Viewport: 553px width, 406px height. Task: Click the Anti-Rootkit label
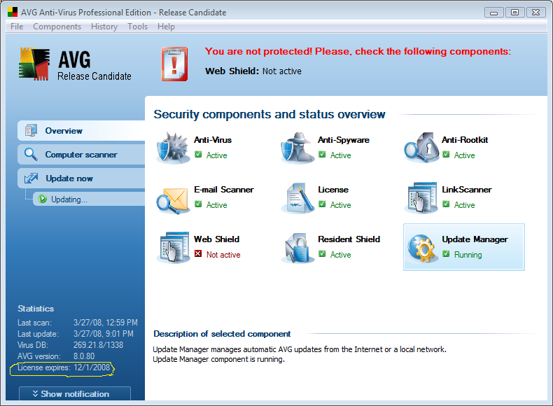(465, 140)
